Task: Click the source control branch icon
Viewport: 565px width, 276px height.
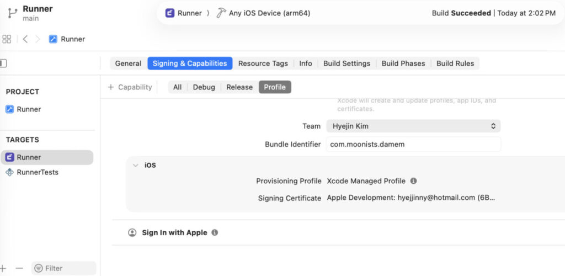Action: (x=13, y=13)
